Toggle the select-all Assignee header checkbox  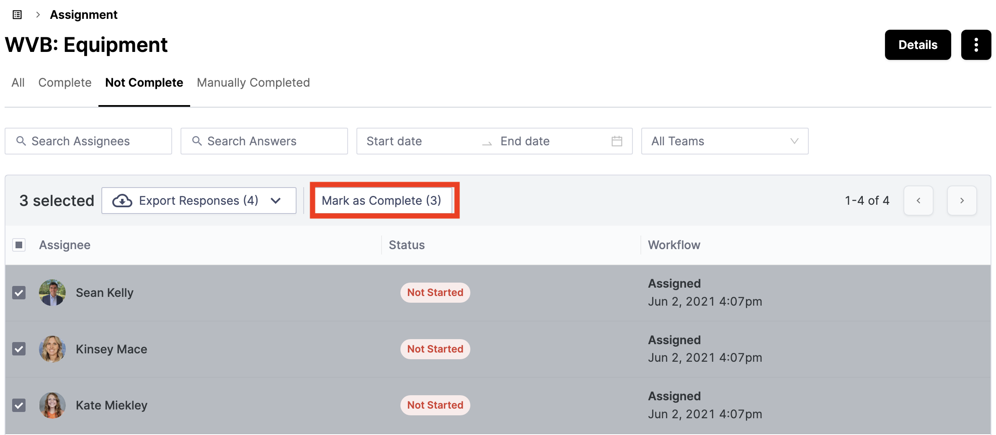point(19,245)
